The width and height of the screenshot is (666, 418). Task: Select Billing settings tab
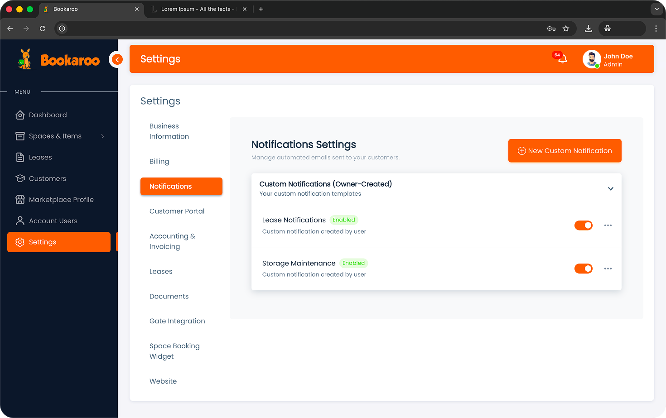click(159, 162)
